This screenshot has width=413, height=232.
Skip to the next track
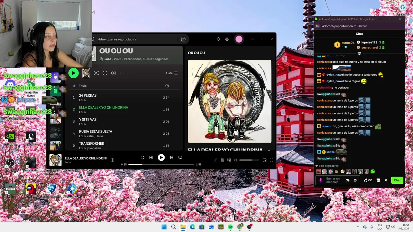point(171,158)
